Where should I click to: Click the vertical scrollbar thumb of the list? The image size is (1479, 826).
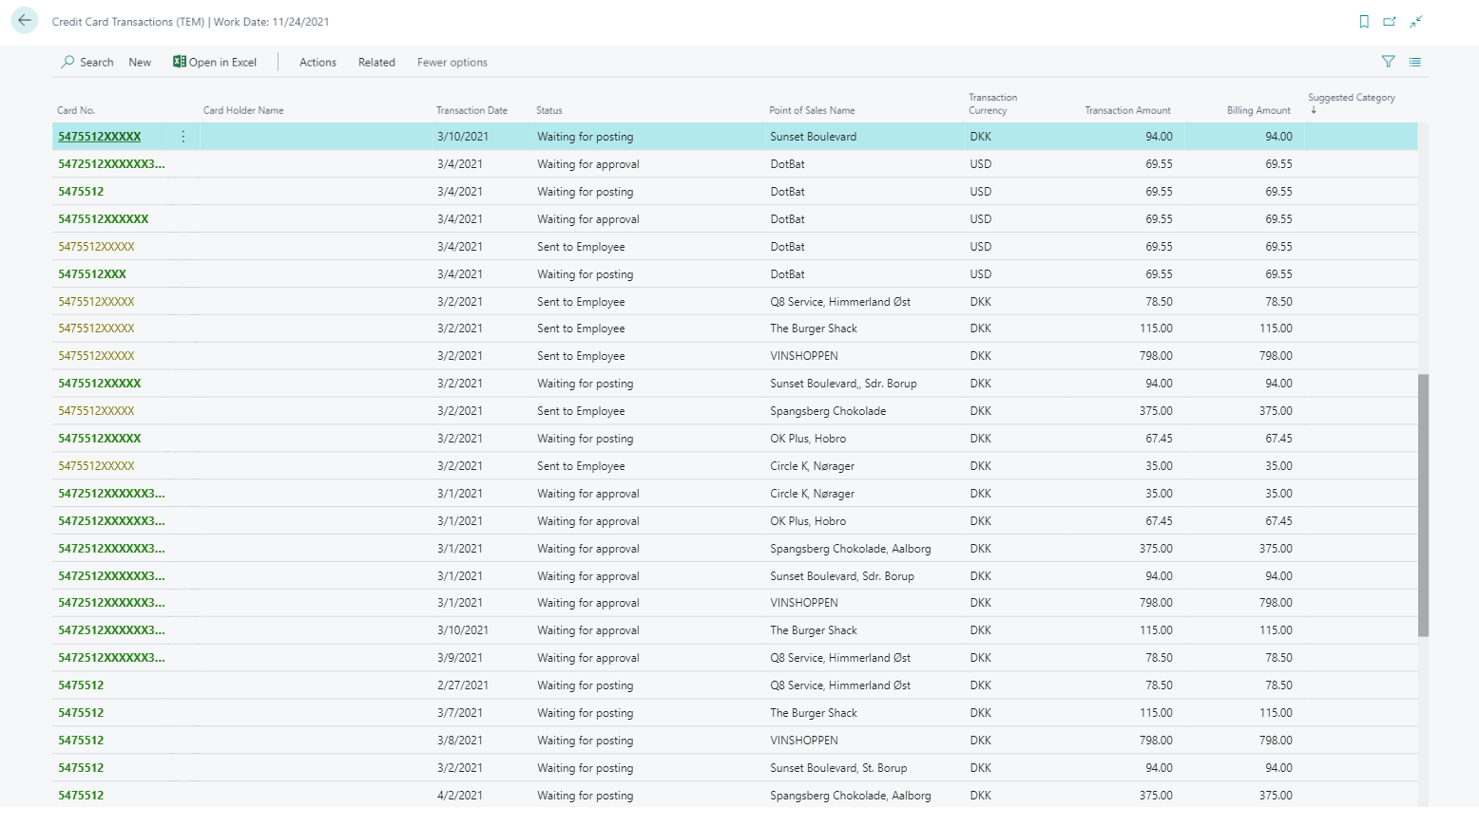[x=1423, y=505]
